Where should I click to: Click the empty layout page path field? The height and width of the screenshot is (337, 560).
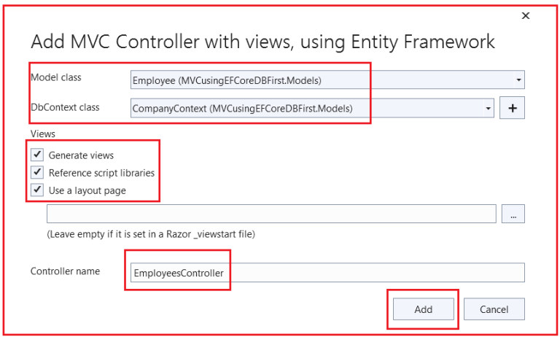point(271,214)
